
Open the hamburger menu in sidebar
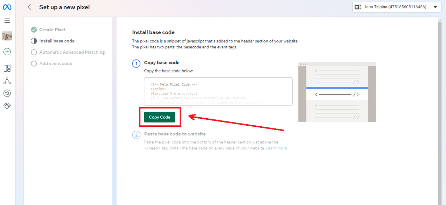[7, 20]
